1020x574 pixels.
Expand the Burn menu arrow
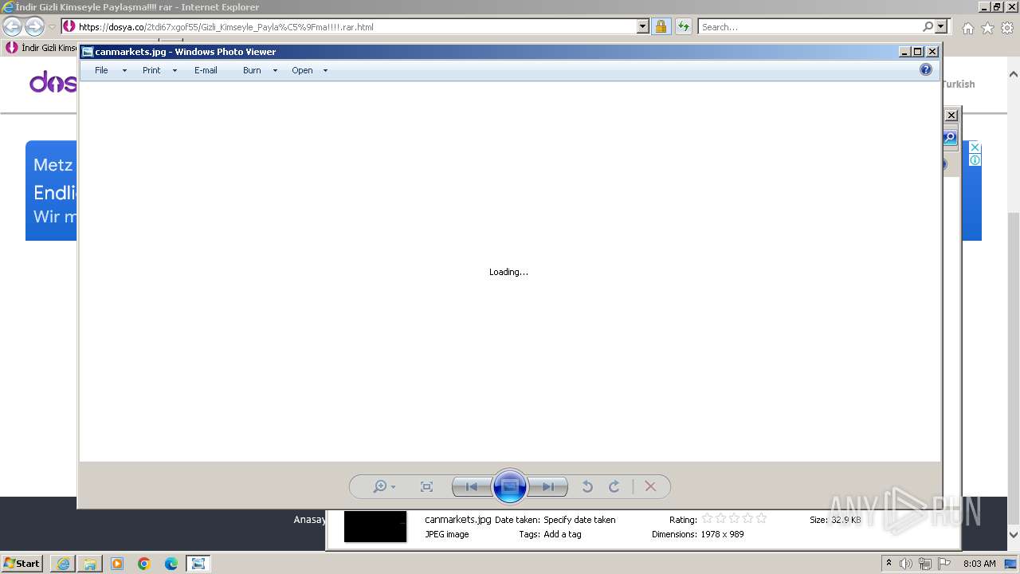tap(275, 70)
